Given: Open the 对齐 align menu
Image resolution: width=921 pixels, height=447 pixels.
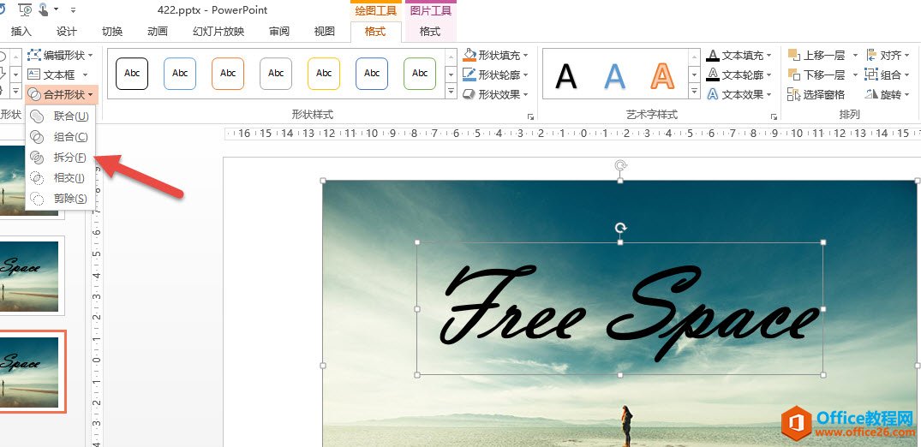Looking at the screenshot, I should 887,55.
